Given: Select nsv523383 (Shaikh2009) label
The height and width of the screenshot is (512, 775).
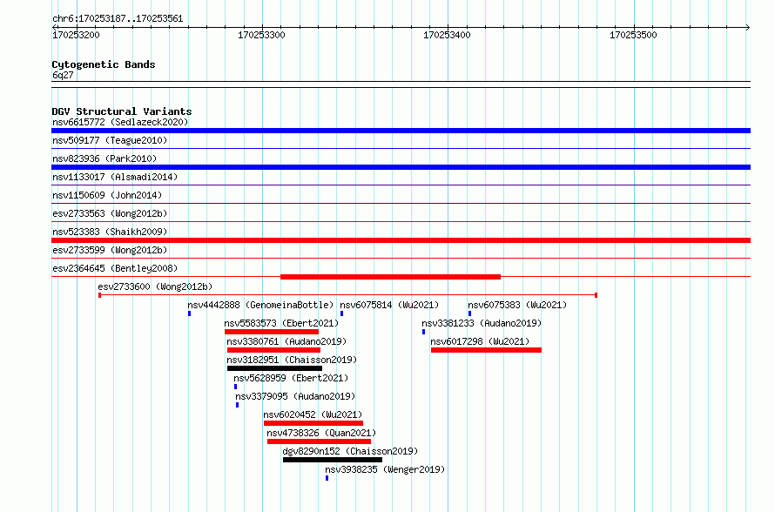Looking at the screenshot, I should tap(110, 232).
